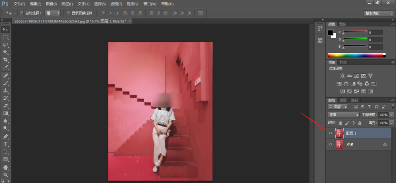
Task: Add a Brightness/Contrast adjustment
Action: 342,76
